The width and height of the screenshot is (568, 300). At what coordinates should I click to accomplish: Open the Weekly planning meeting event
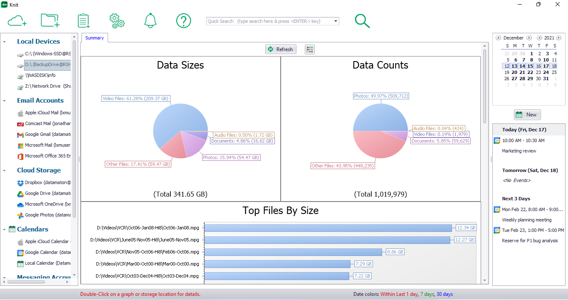(527, 220)
